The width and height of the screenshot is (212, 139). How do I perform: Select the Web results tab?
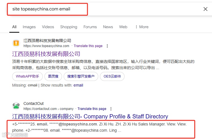(123, 27)
